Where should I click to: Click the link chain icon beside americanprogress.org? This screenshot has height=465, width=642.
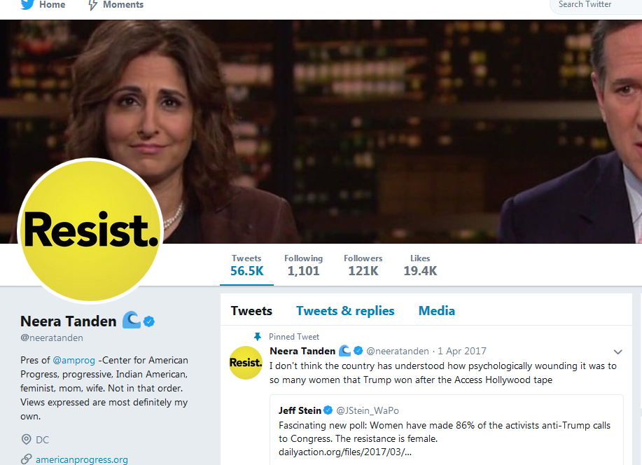tap(26, 459)
